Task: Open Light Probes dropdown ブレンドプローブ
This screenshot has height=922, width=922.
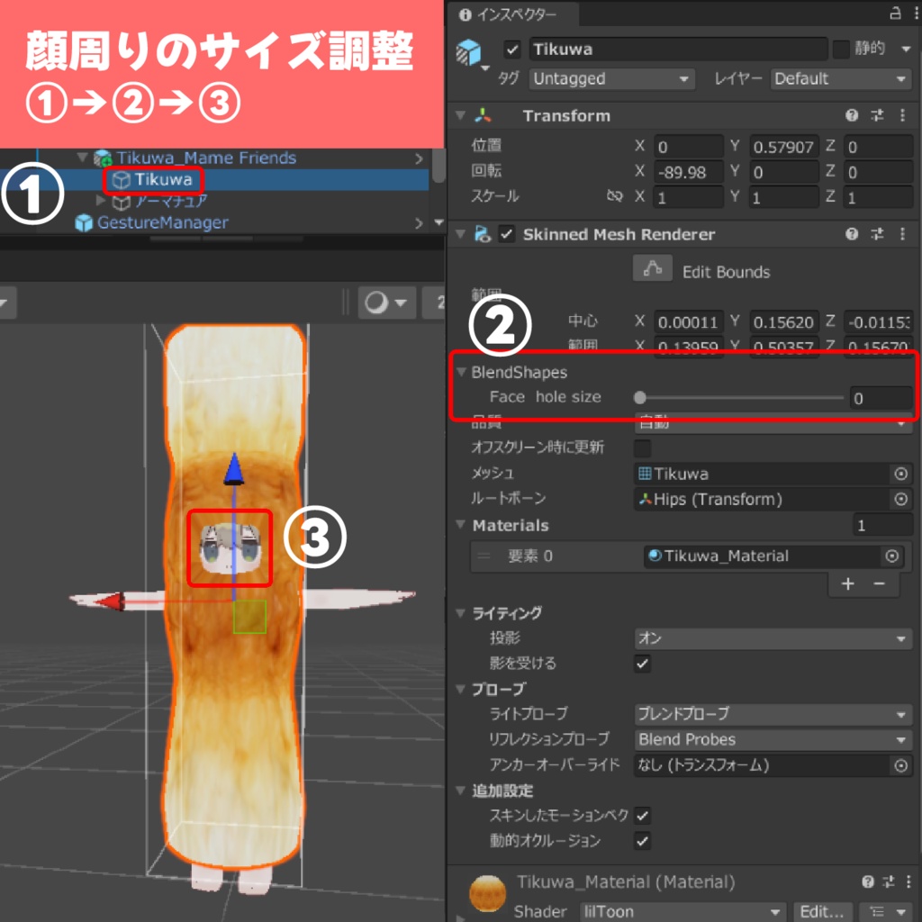Action: [x=773, y=714]
